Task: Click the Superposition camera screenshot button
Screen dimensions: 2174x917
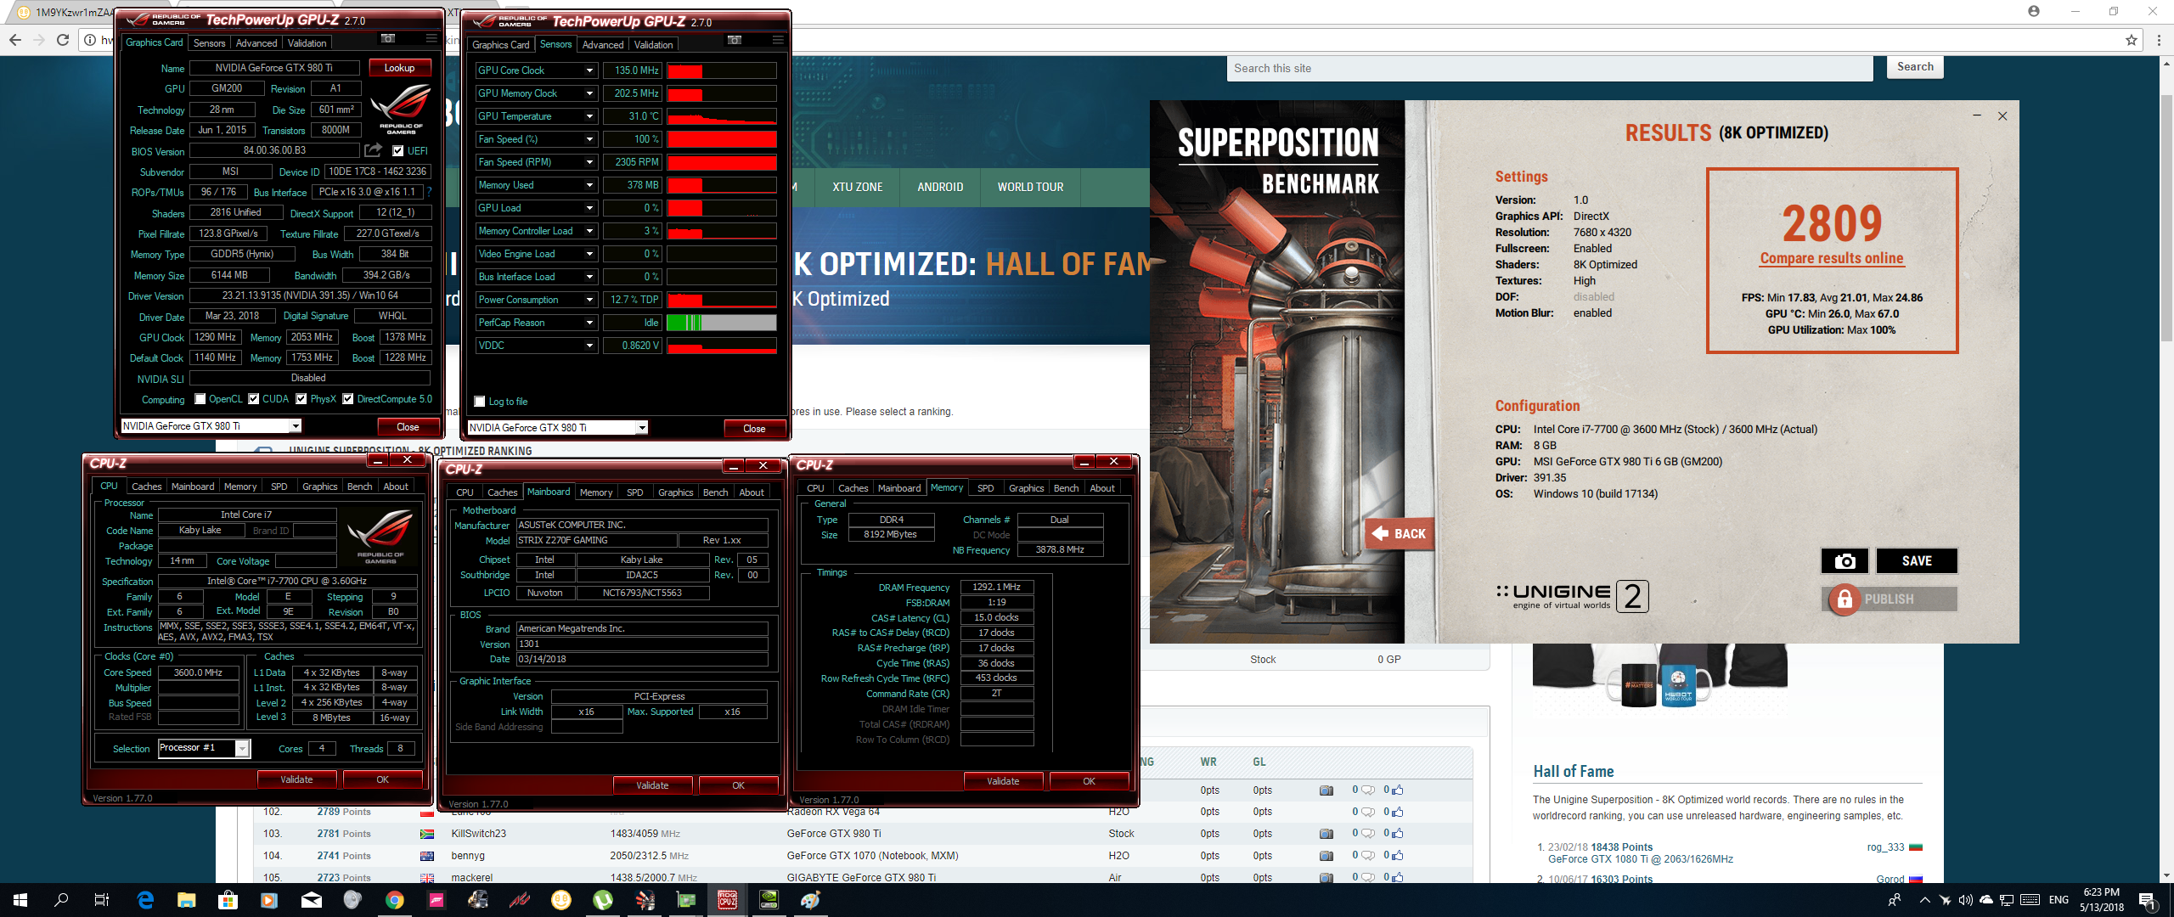Action: [1845, 561]
